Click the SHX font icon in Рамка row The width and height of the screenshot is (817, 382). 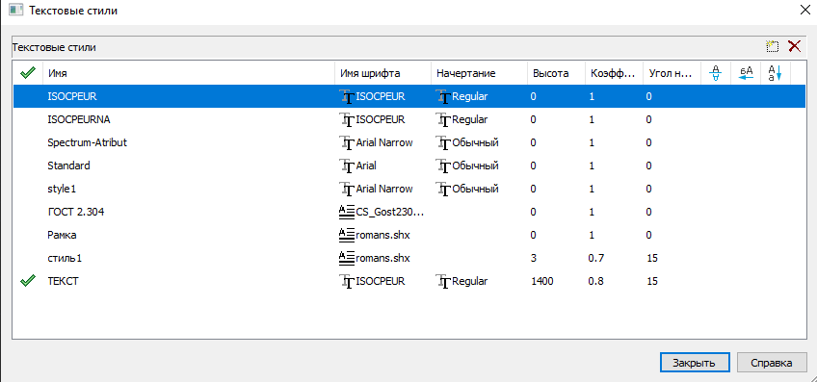(x=347, y=235)
